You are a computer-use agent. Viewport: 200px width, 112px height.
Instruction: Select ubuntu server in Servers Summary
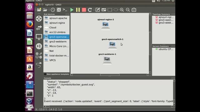tap(164, 49)
